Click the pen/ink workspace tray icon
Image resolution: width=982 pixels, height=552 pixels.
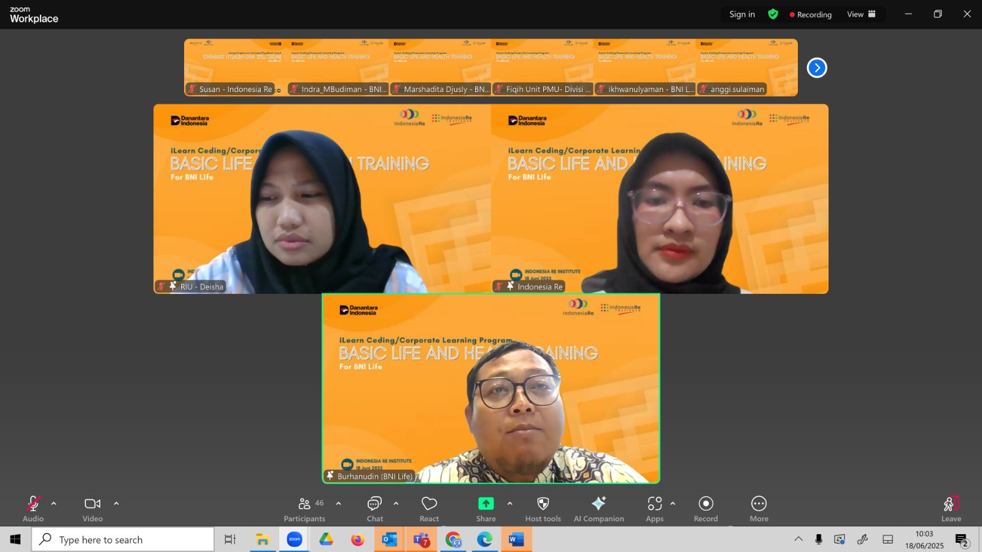point(863,540)
